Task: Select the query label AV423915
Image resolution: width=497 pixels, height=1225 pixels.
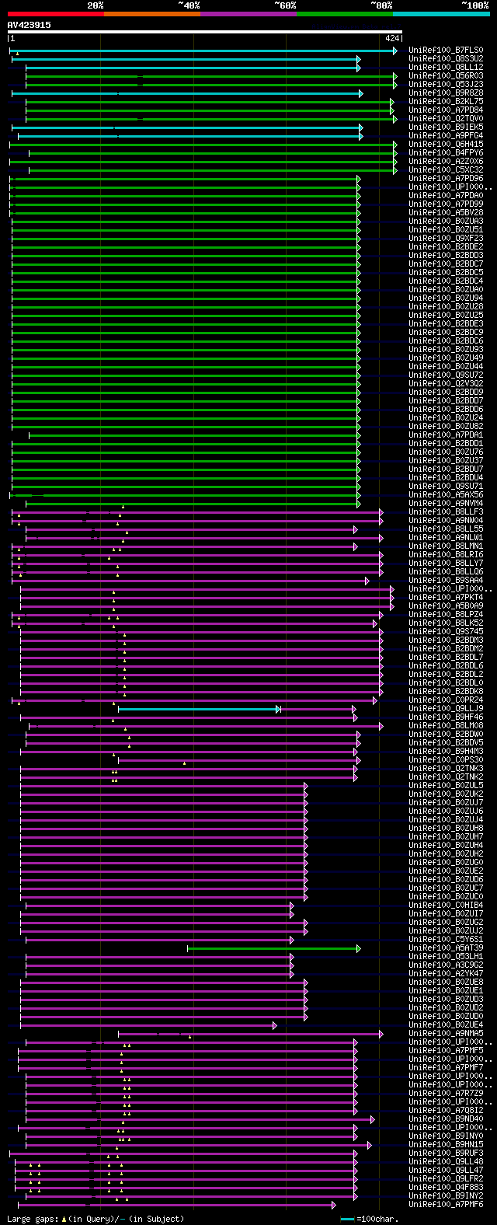Action: pos(30,25)
